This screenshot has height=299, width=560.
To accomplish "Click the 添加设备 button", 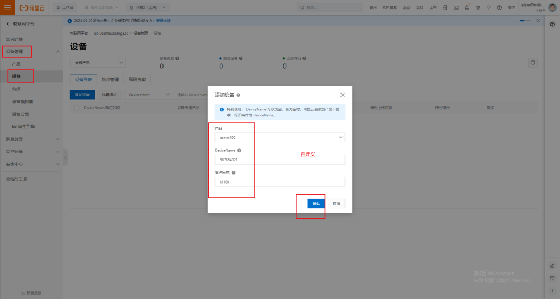I will pos(82,95).
